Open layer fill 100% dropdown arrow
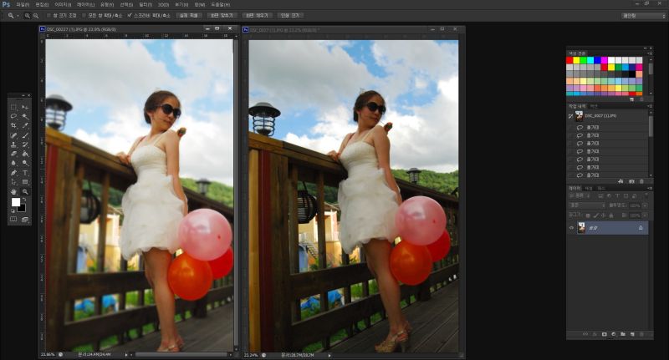Image resolution: width=669 pixels, height=360 pixels. pos(645,215)
